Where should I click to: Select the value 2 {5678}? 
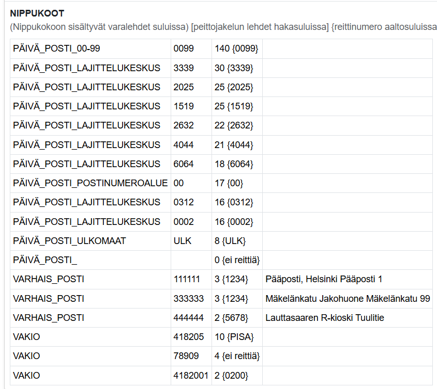tap(231, 318)
